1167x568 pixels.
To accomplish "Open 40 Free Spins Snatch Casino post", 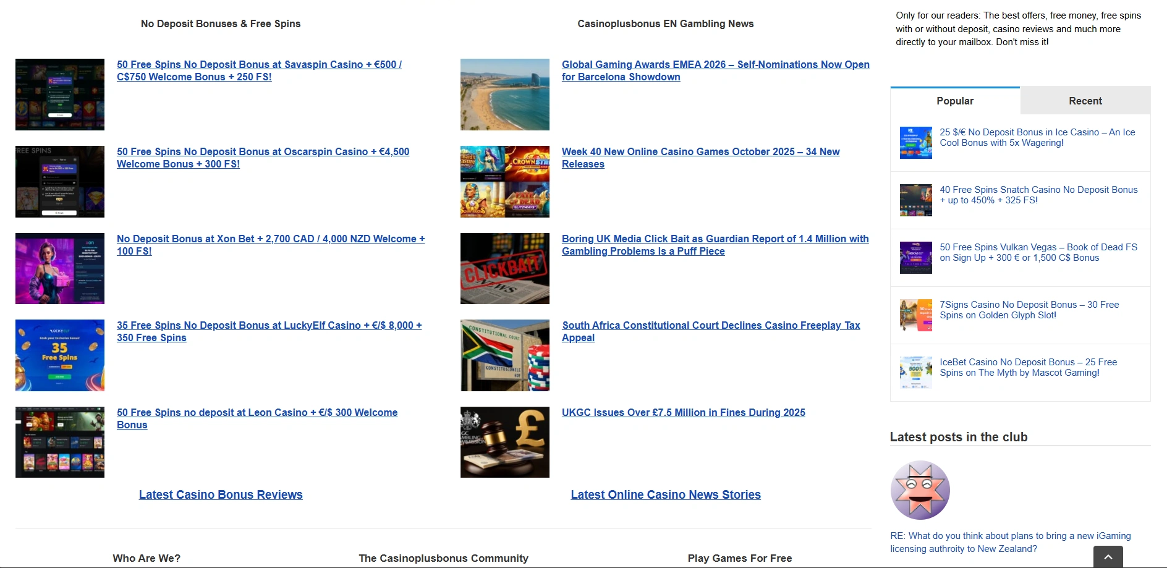I will (x=1038, y=195).
